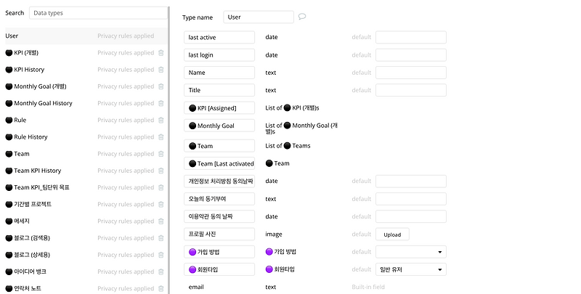The image size is (581, 294).
Task: Open the 회원타입 default dropdown showing 일반 유저
Action: (x=411, y=269)
